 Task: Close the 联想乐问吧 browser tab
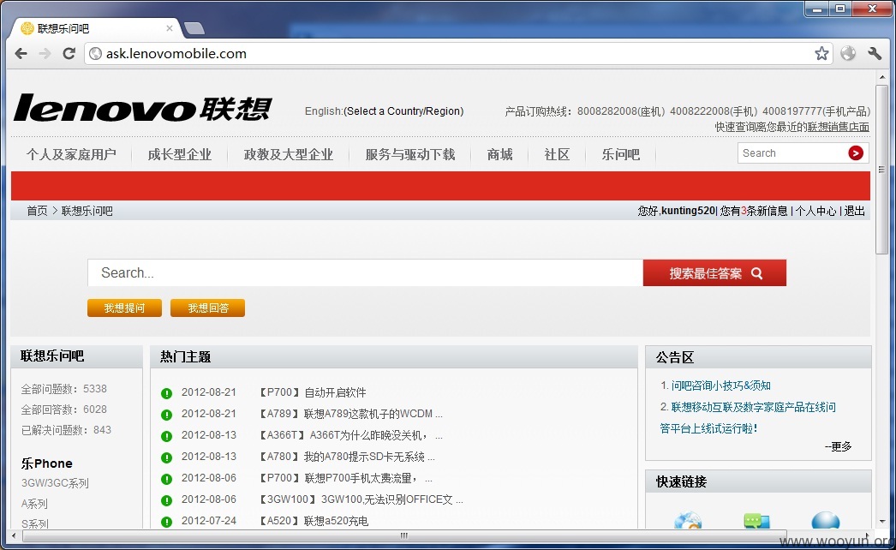point(169,28)
